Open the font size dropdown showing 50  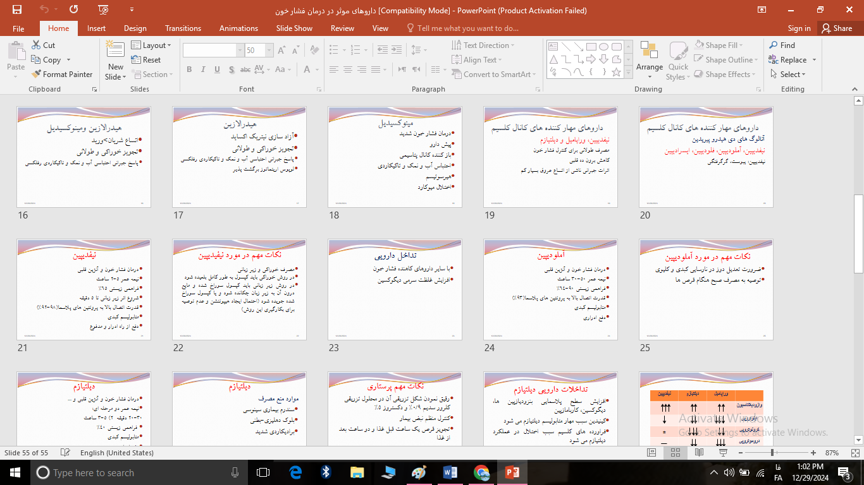269,51
